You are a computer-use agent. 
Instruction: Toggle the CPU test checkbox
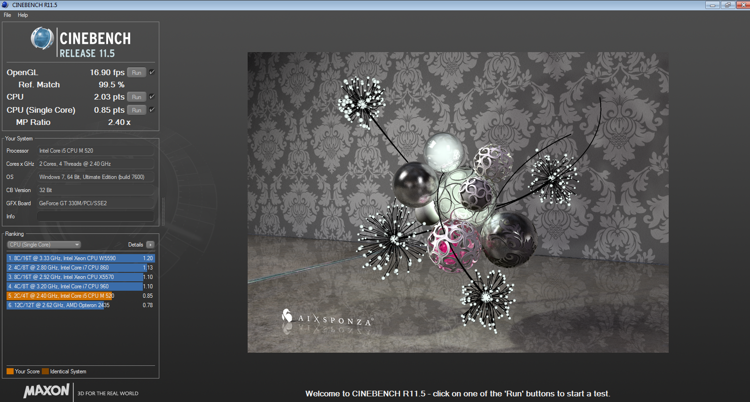point(152,97)
